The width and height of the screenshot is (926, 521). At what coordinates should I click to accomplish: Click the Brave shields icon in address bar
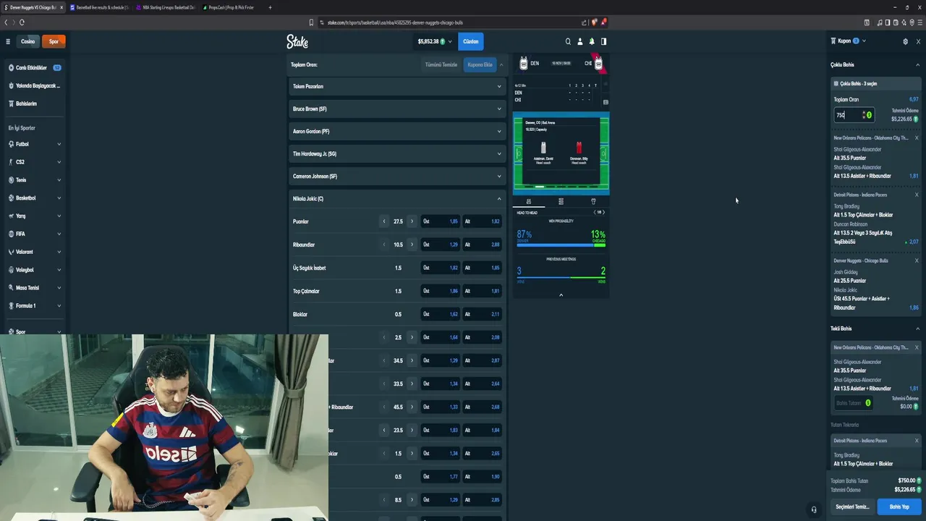[x=594, y=22]
